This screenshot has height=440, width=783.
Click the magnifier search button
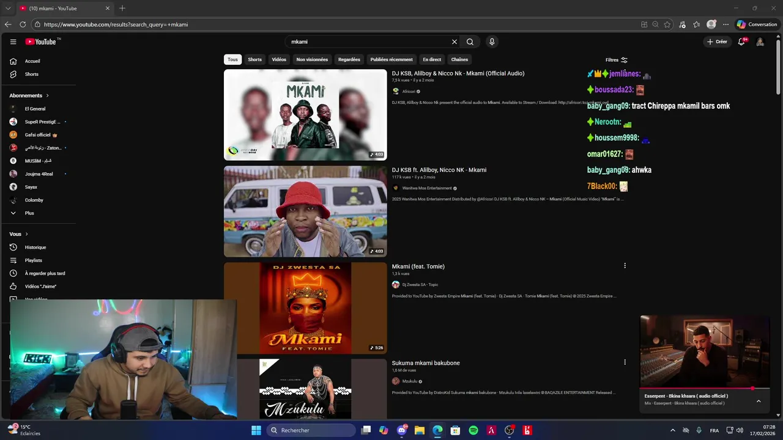click(470, 42)
